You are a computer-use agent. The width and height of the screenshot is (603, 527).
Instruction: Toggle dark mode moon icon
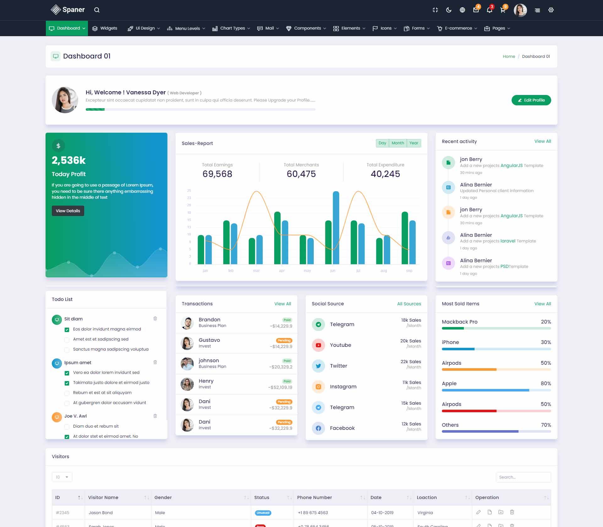(449, 10)
